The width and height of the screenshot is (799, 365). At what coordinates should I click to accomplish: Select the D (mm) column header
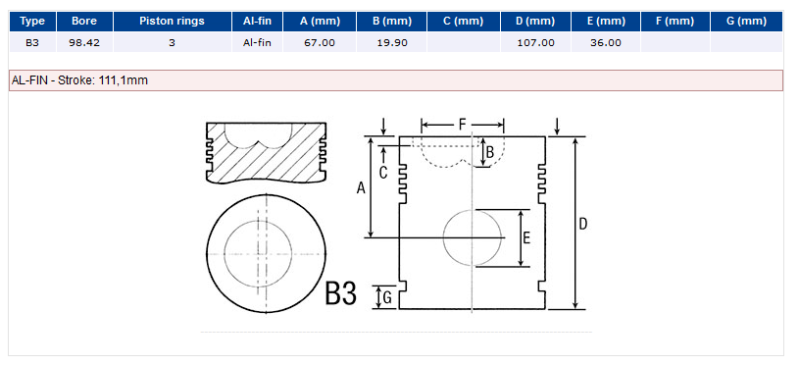click(x=535, y=22)
